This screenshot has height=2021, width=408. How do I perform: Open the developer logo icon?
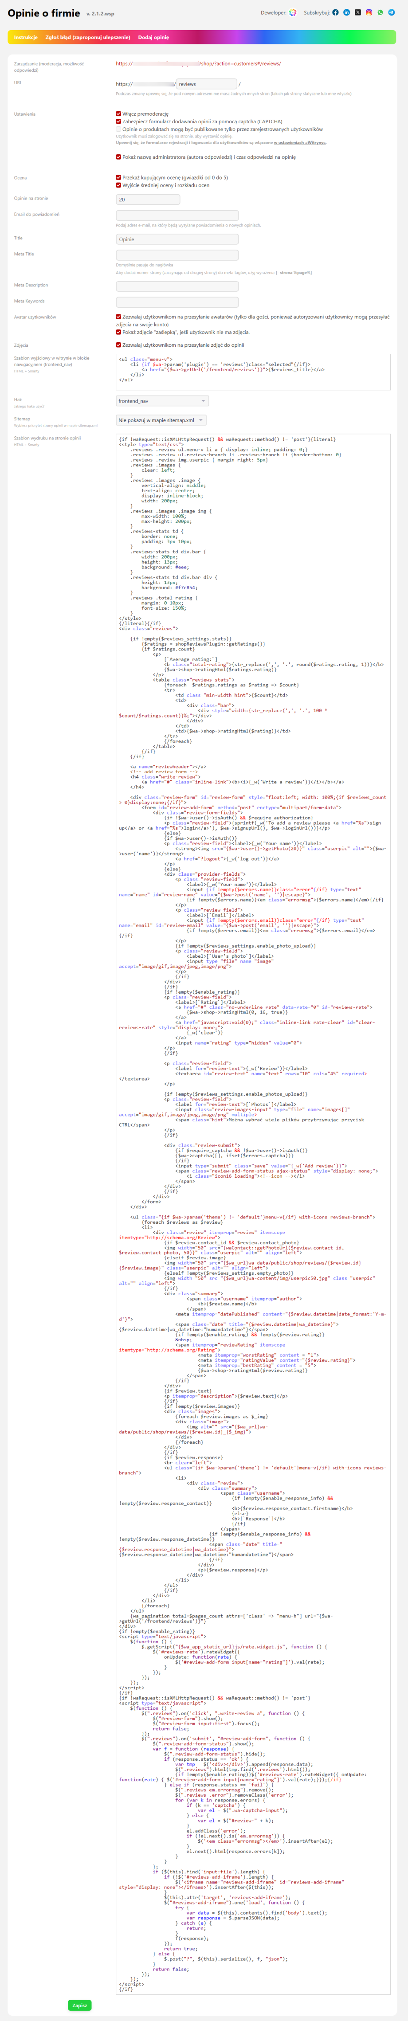[293, 12]
